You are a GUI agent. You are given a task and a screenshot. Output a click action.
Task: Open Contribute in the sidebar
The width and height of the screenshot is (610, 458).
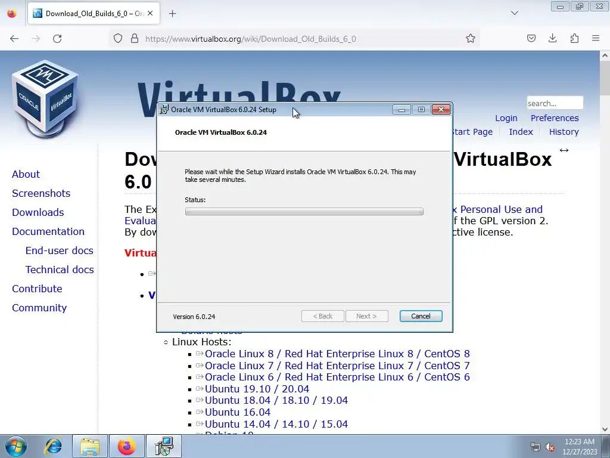point(37,289)
